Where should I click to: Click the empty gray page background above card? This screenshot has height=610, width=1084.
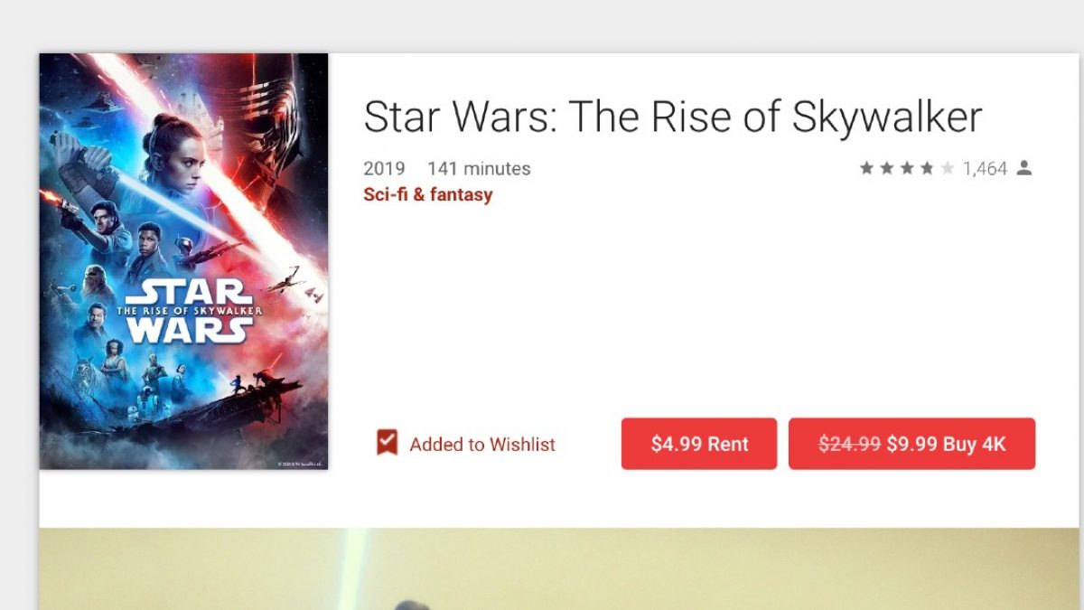[x=542, y=25]
